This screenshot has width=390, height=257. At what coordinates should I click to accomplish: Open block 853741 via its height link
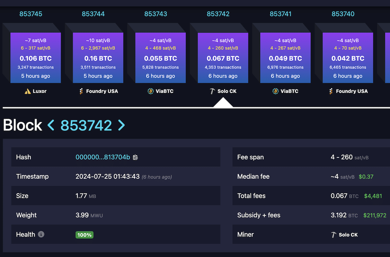[281, 14]
